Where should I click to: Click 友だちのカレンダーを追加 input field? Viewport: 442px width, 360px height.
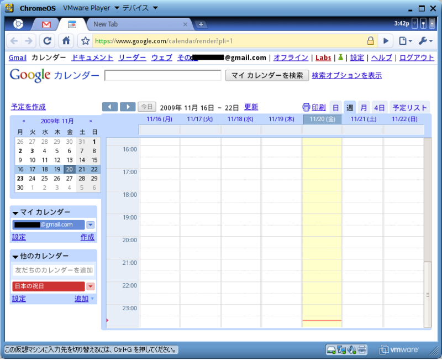click(54, 270)
